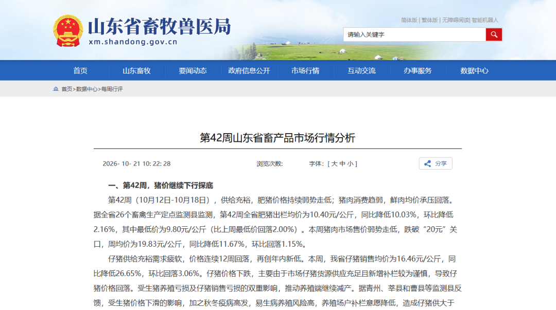Switch to 繁体版 language link
Screen dimensions: 556x310
(429, 20)
